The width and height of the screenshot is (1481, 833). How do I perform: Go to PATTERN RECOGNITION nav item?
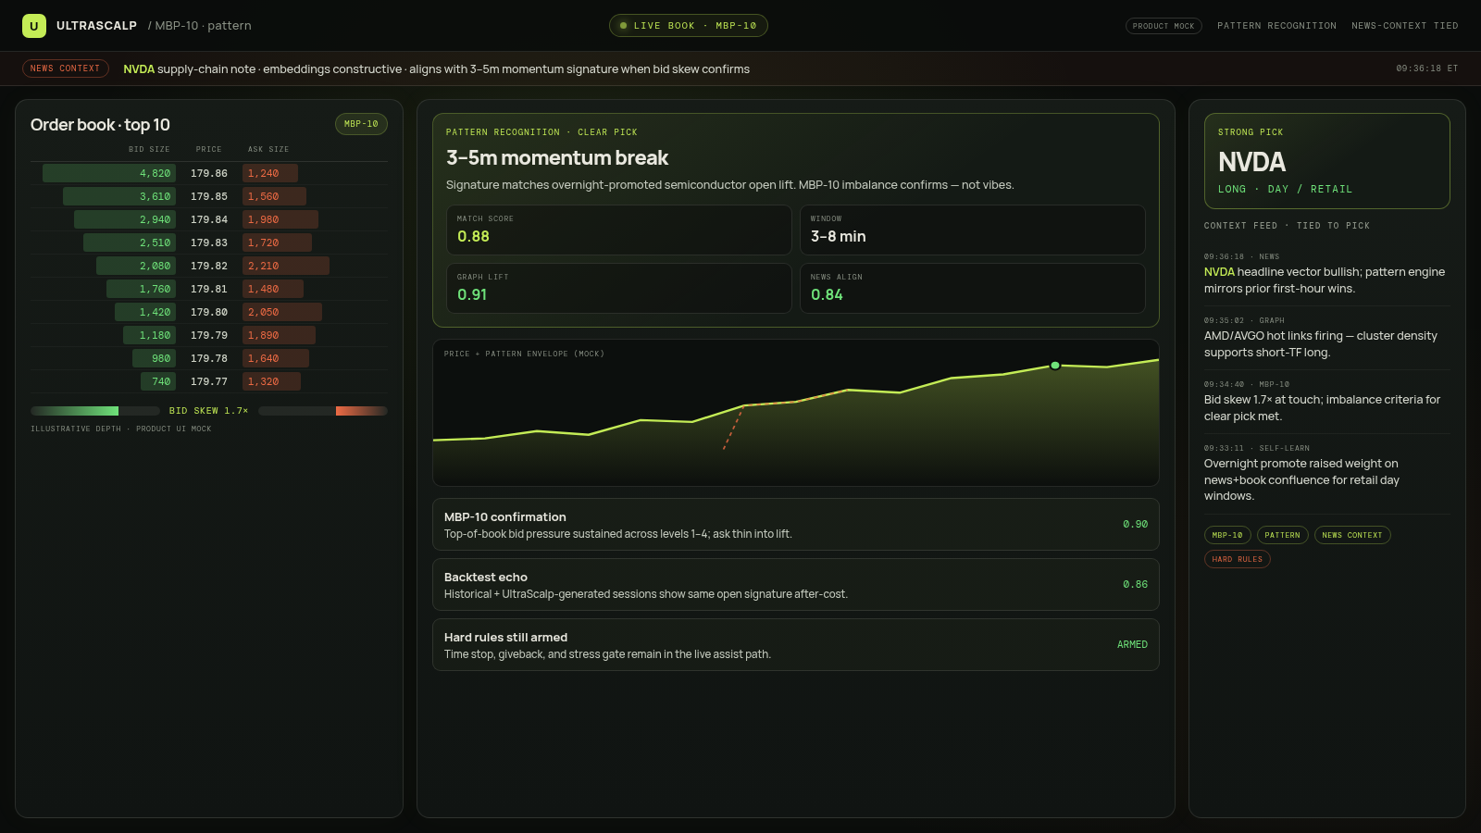[1276, 26]
